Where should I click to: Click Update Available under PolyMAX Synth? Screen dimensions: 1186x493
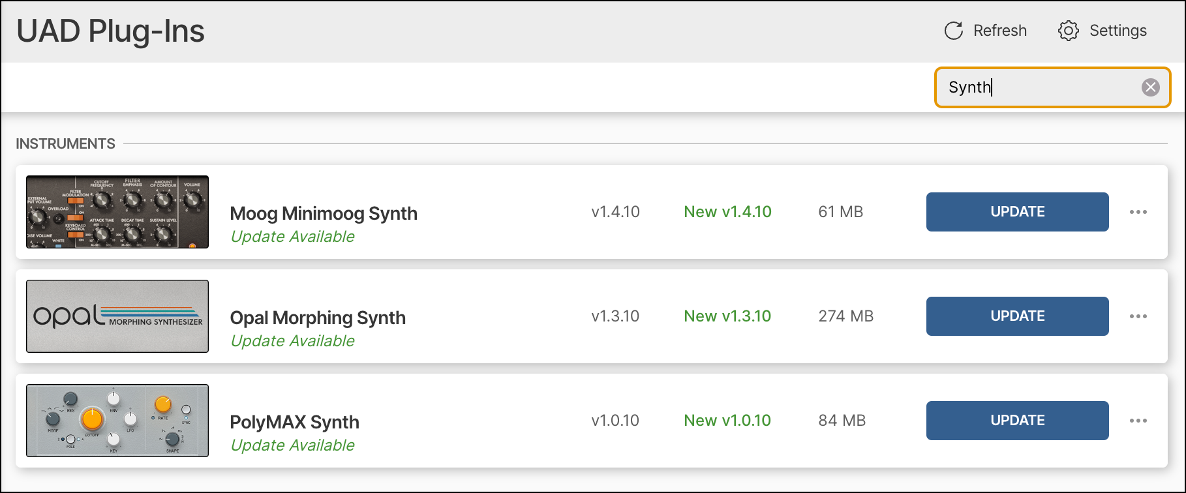[292, 445]
